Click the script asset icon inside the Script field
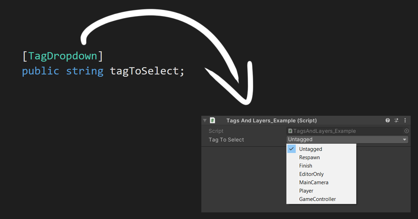Screen dimensions: 418x219 [291, 131]
